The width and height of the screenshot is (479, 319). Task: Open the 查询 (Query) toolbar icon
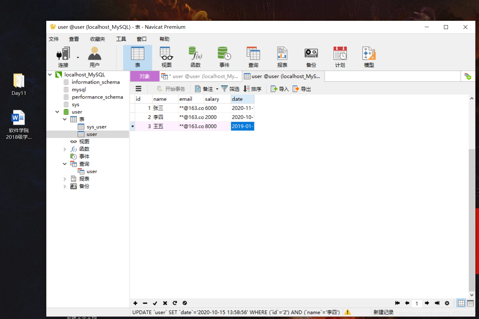point(253,57)
